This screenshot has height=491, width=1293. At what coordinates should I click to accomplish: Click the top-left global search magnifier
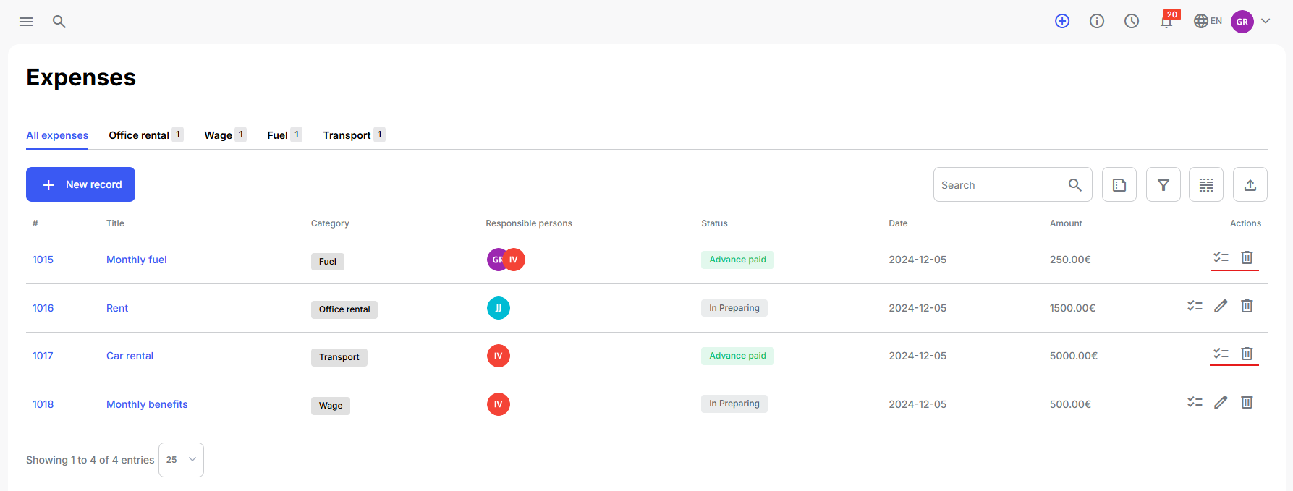[x=59, y=22]
